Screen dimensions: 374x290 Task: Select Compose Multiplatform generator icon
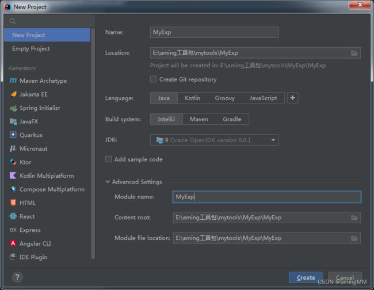click(13, 189)
